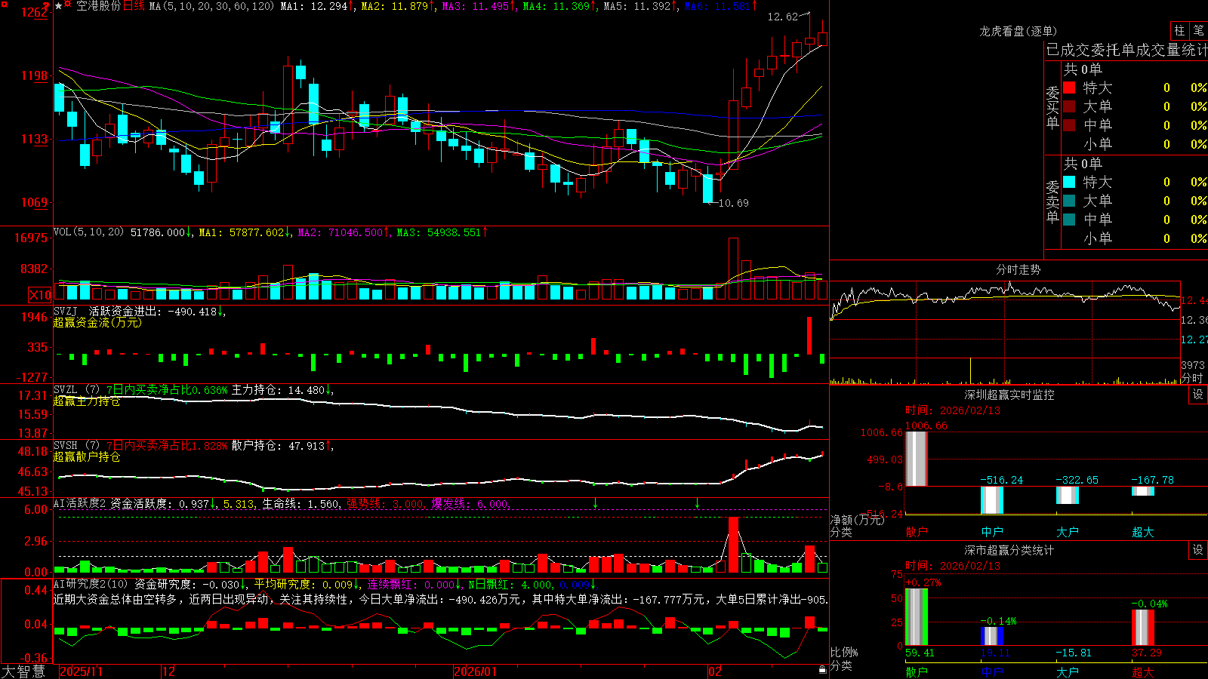Click the 中户 bar labeled -516.24

click(992, 500)
